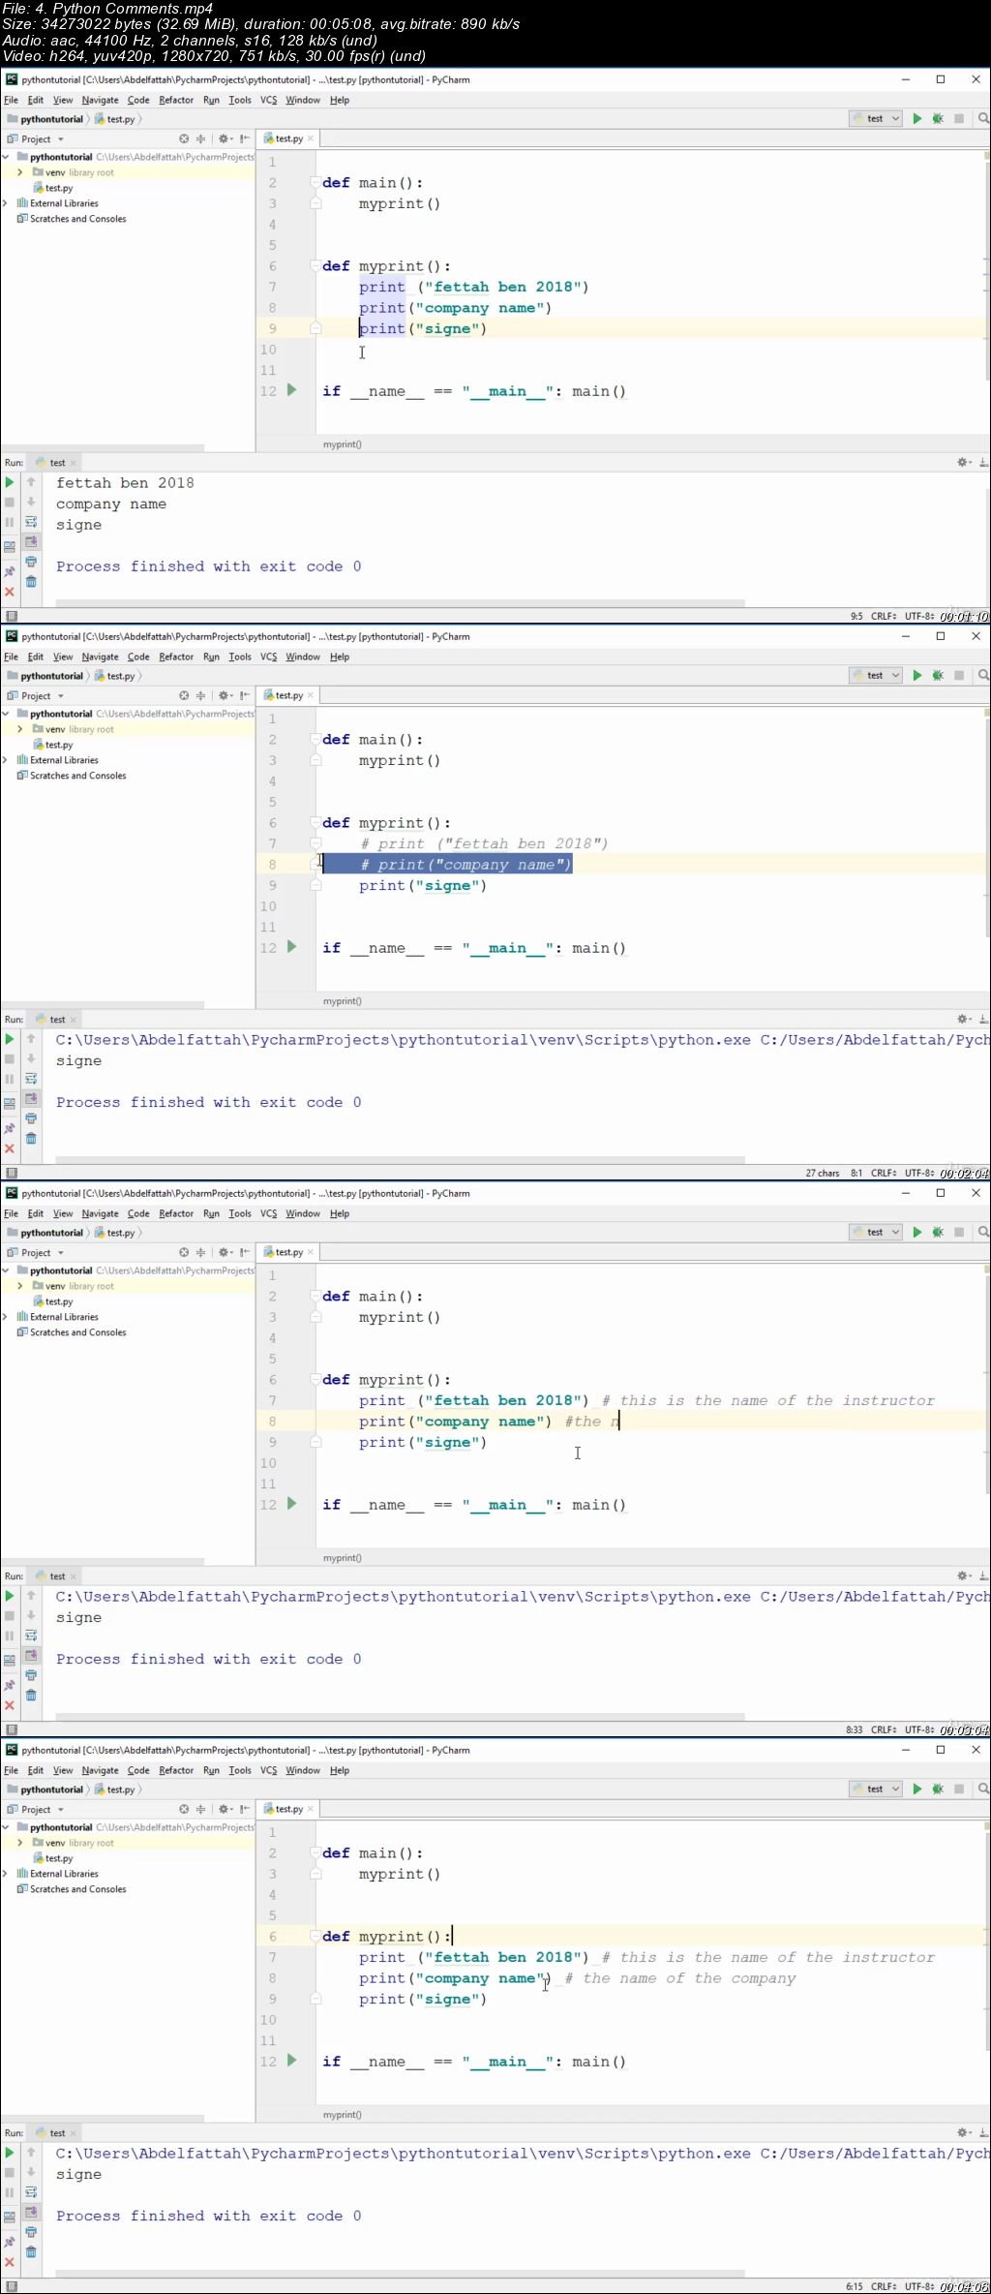Toggle Scroll to End in second frame Run panel
Image resolution: width=991 pixels, height=2294 pixels.
coord(31,1099)
